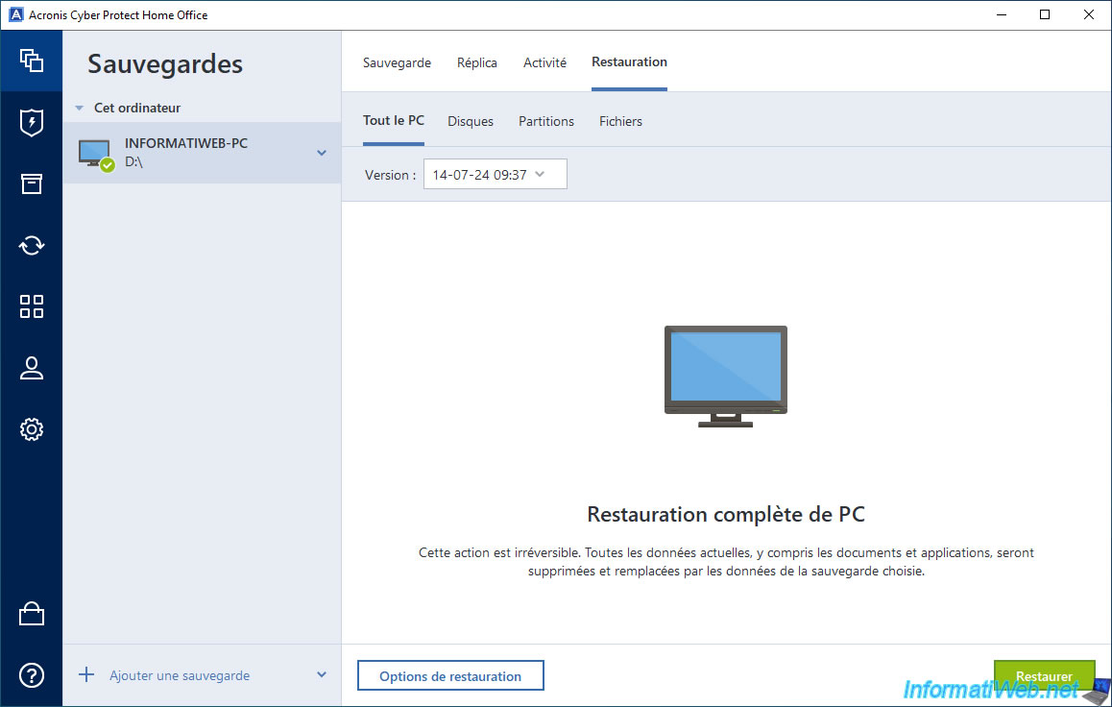The width and height of the screenshot is (1112, 707).
Task: Switch to the Fichiers sub-tab
Action: click(x=620, y=121)
